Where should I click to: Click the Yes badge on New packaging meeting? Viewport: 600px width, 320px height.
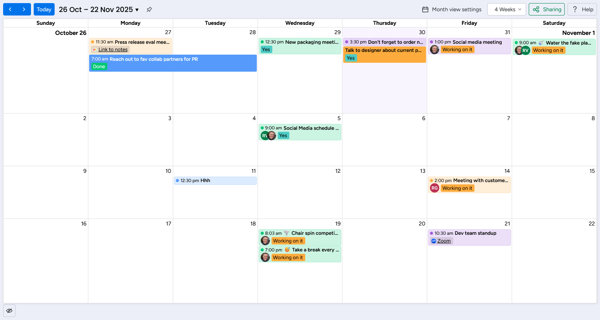(x=266, y=50)
